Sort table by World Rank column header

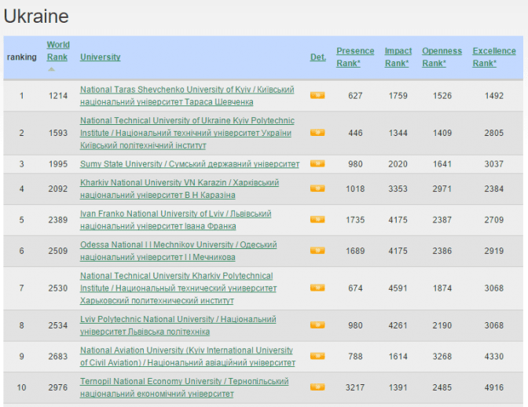[57, 51]
